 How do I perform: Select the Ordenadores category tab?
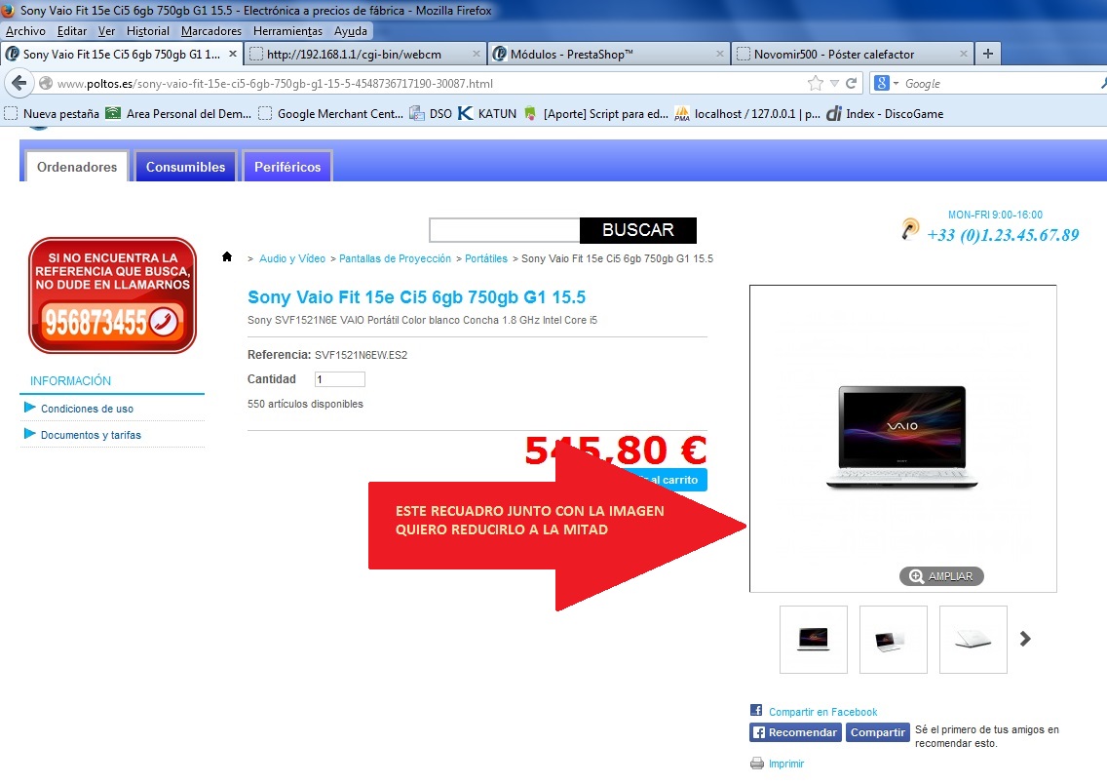click(77, 167)
